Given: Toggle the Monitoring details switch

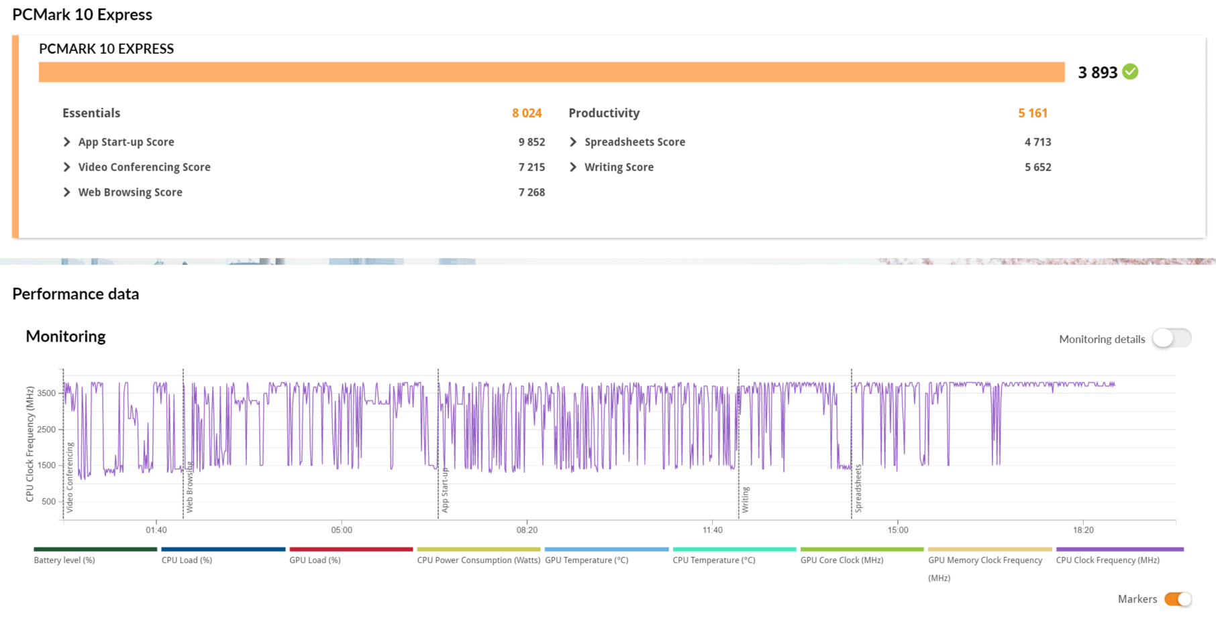Looking at the screenshot, I should [x=1172, y=338].
